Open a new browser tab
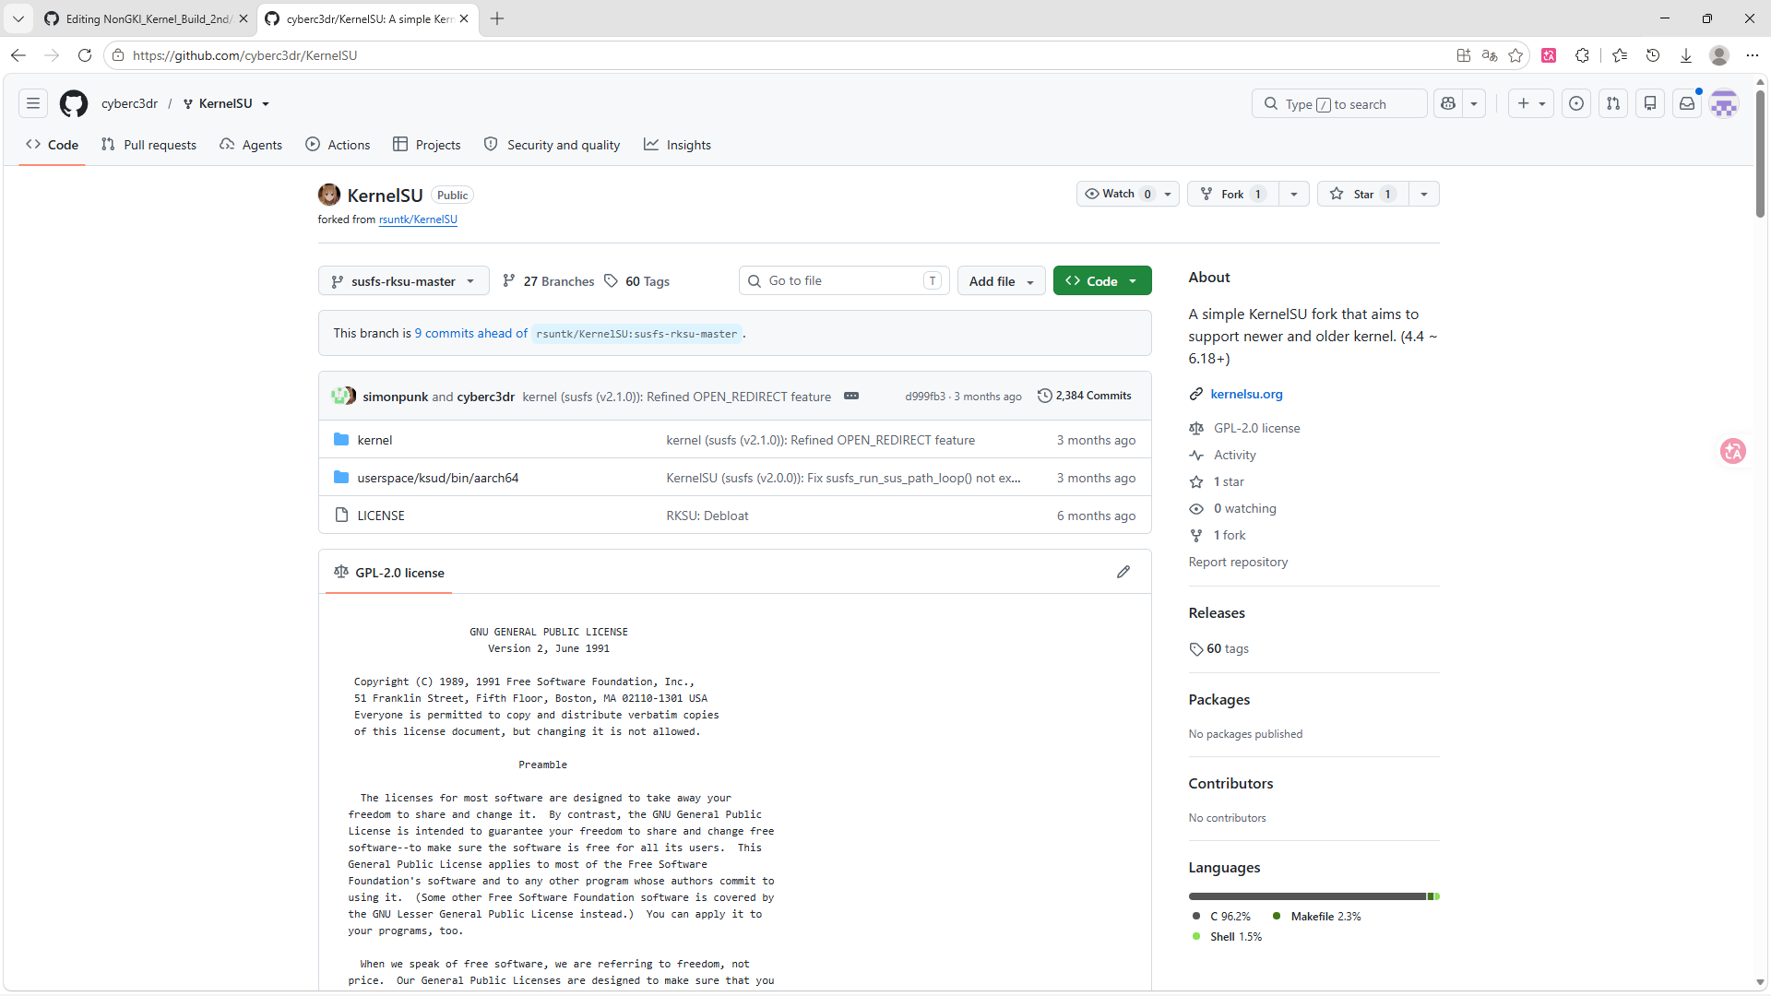This screenshot has height=996, width=1771. point(497,18)
